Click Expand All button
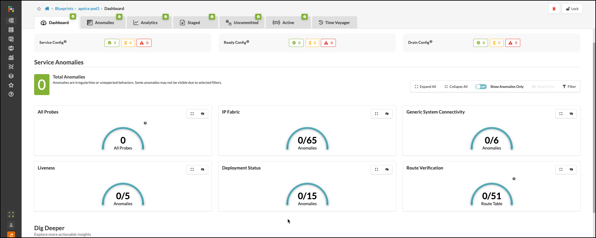This screenshot has width=596, height=238. (425, 87)
